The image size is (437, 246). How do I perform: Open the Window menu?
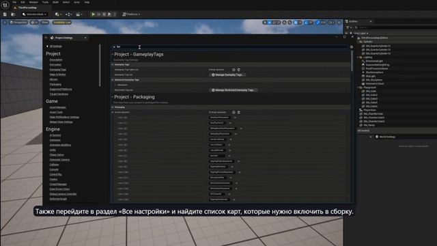tap(33, 2)
